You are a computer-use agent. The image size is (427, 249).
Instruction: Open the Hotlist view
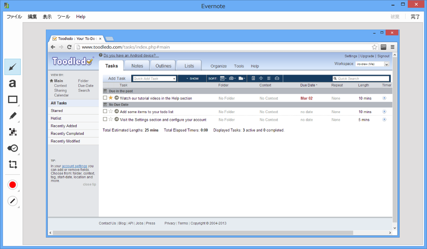click(56, 118)
